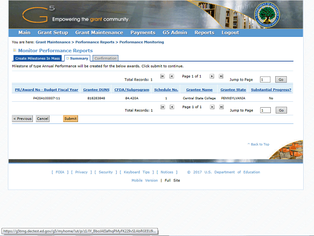This screenshot has height=236, width=314.
Task: Click the < Previous button
Action: click(23, 118)
